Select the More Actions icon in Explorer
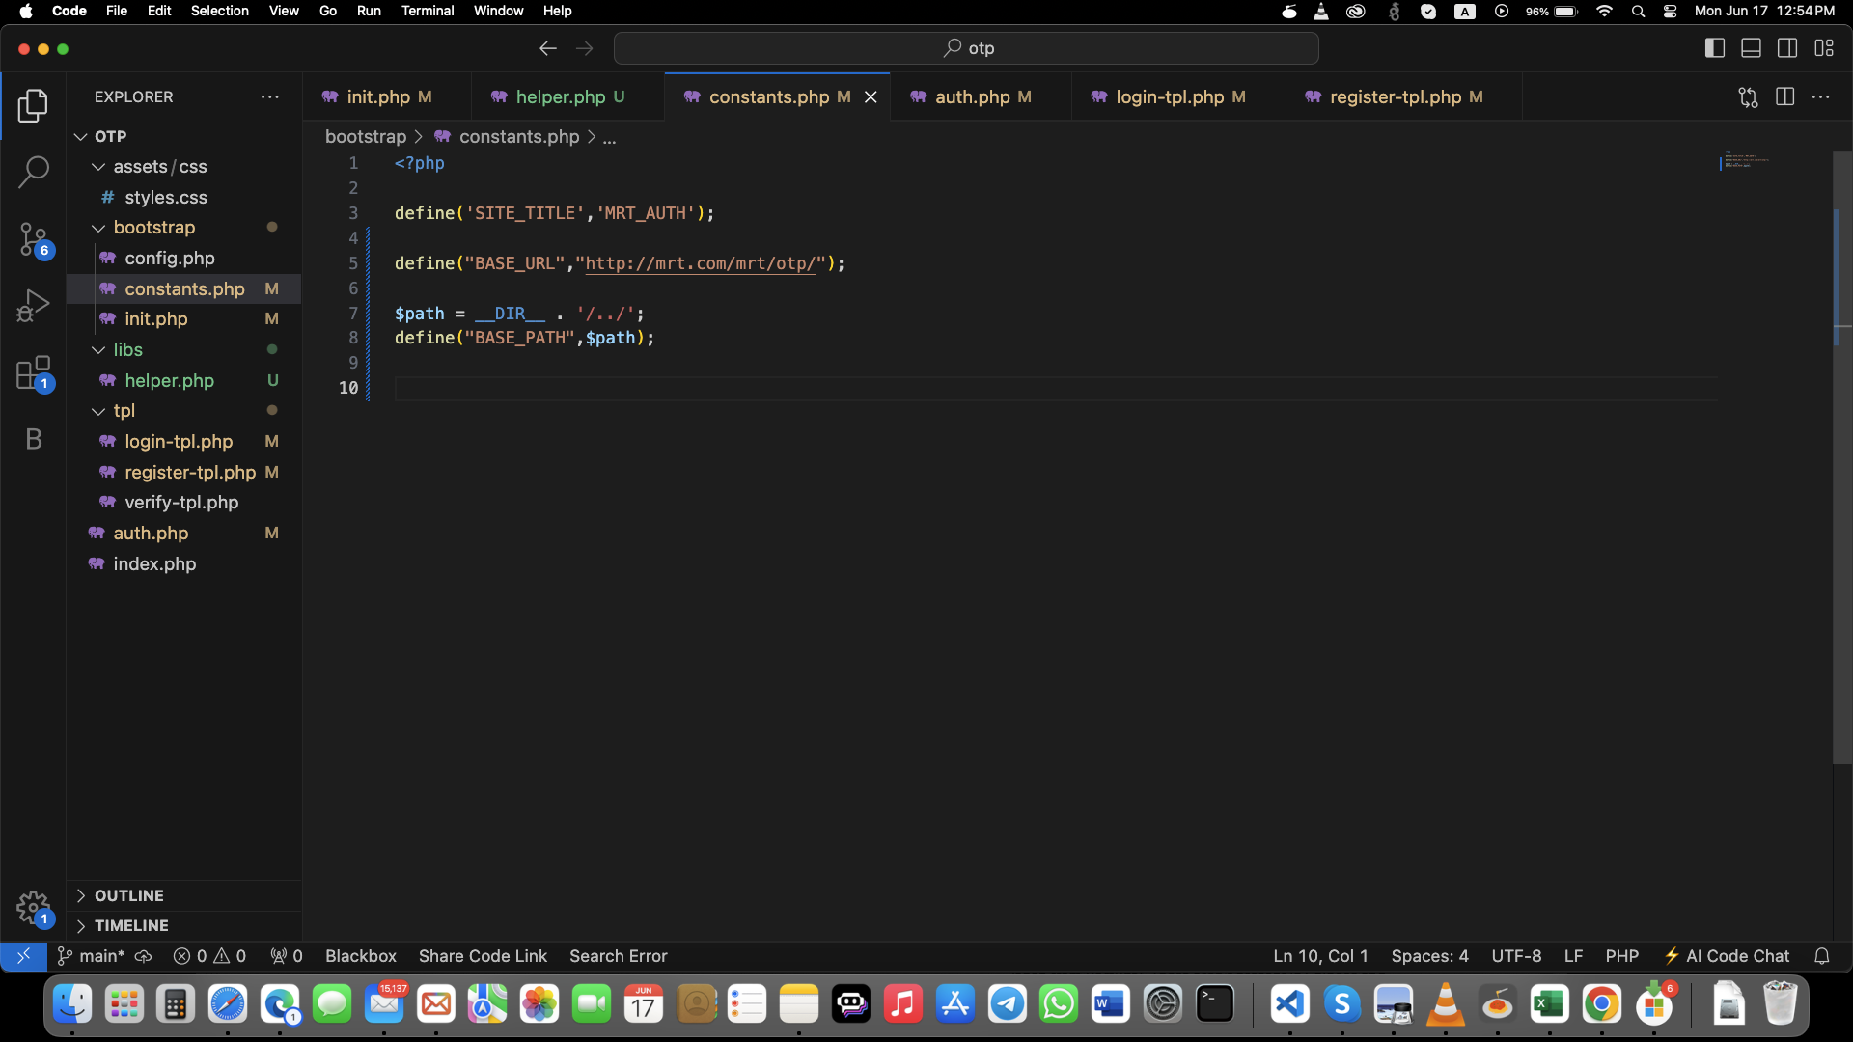The image size is (1853, 1042). (270, 96)
